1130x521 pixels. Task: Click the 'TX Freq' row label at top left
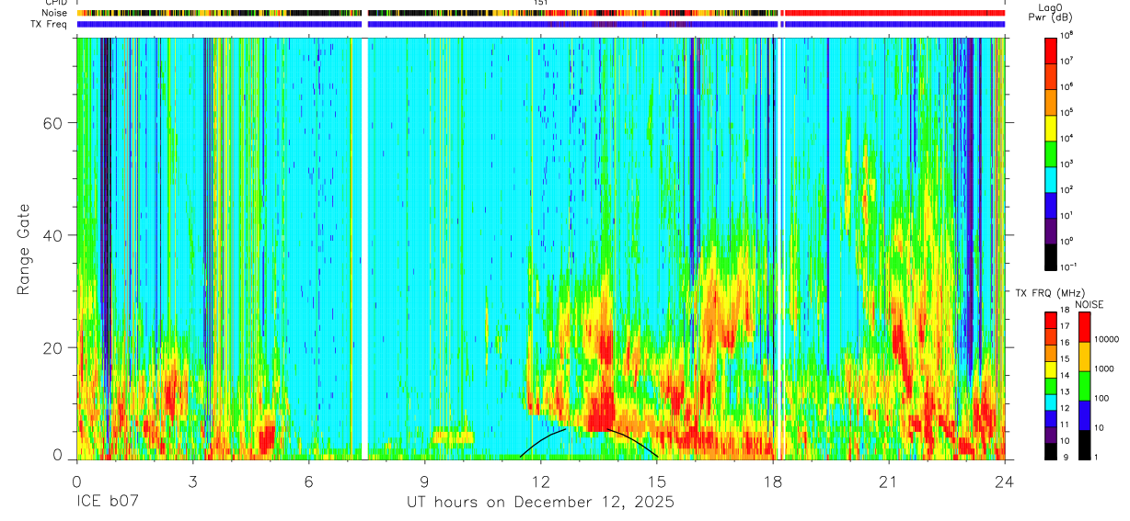tap(50, 24)
